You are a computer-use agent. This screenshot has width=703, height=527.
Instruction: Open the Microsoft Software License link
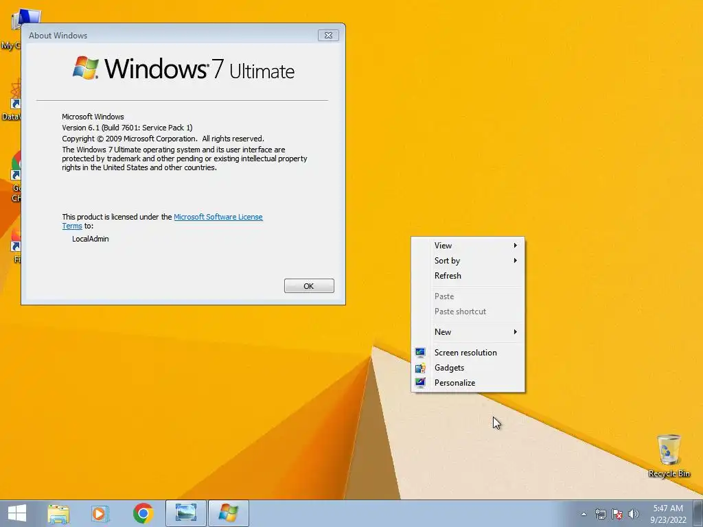coord(218,217)
